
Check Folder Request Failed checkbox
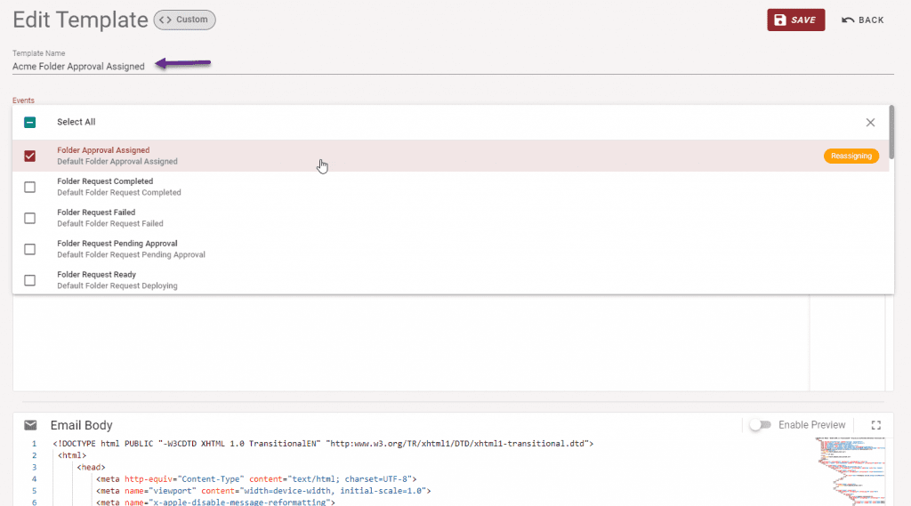pyautogui.click(x=29, y=218)
